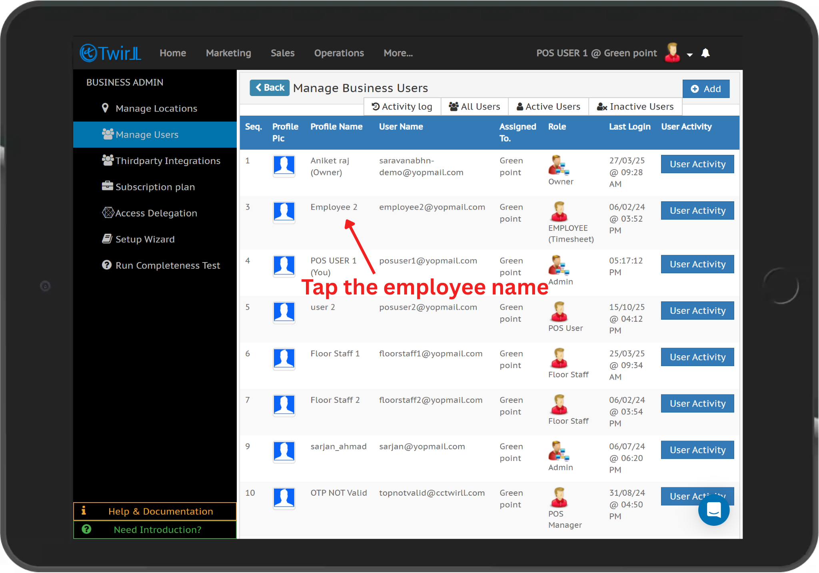Click the chat support bubble icon
The image size is (819, 573).
point(713,510)
